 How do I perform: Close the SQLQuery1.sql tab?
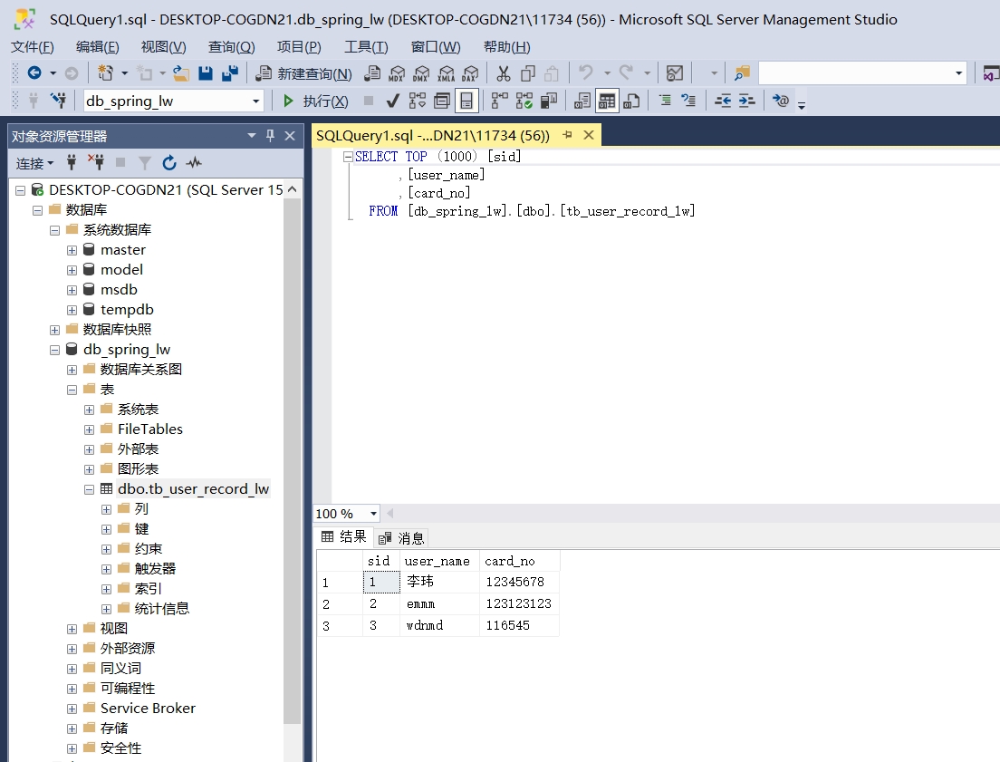(x=589, y=135)
